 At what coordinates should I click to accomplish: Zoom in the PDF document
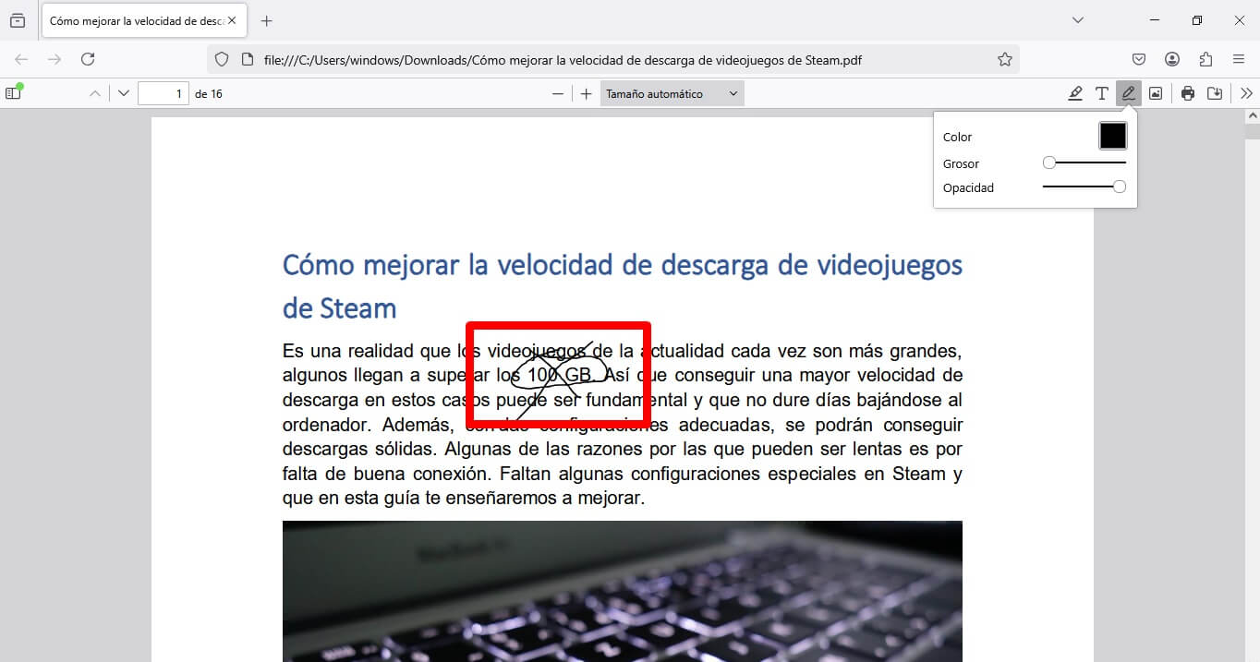[x=586, y=93]
